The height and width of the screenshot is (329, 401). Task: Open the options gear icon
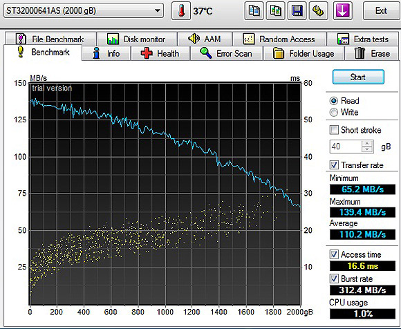tap(319, 11)
